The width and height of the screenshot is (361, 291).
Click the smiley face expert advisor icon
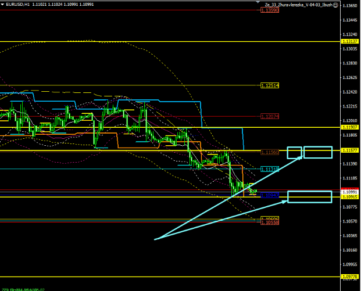coord(336,4)
